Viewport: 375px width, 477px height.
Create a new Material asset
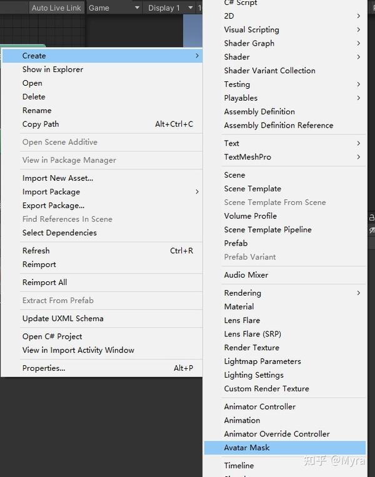tap(239, 306)
